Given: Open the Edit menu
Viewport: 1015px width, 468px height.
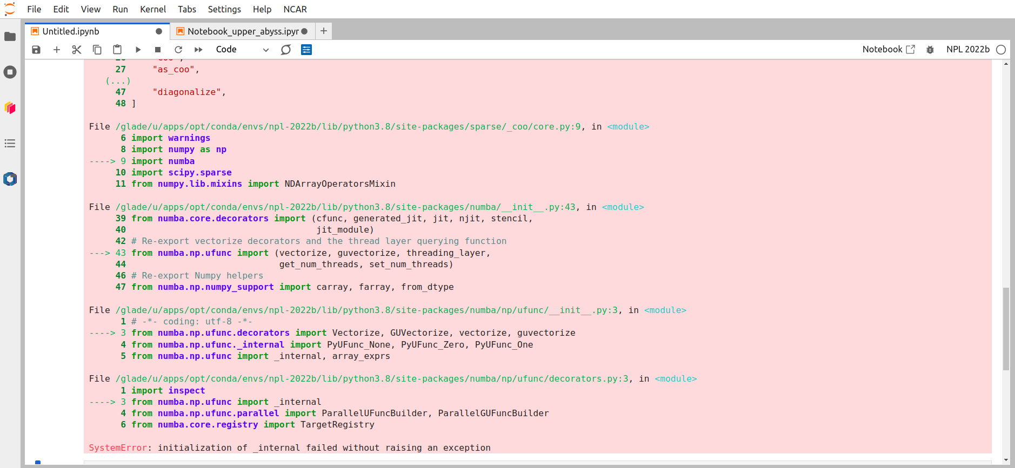Looking at the screenshot, I should (x=61, y=9).
